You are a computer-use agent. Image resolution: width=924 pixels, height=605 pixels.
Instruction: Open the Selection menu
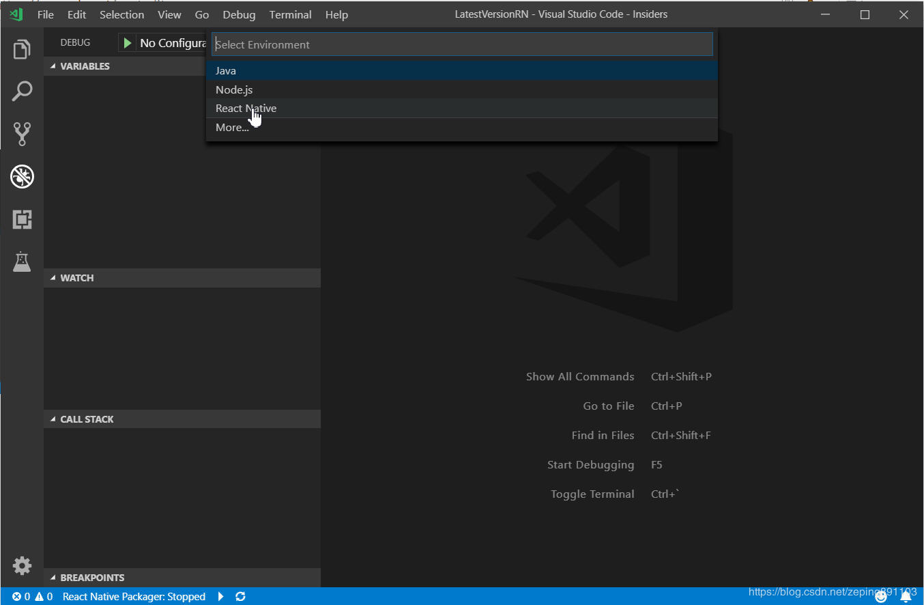(x=121, y=14)
